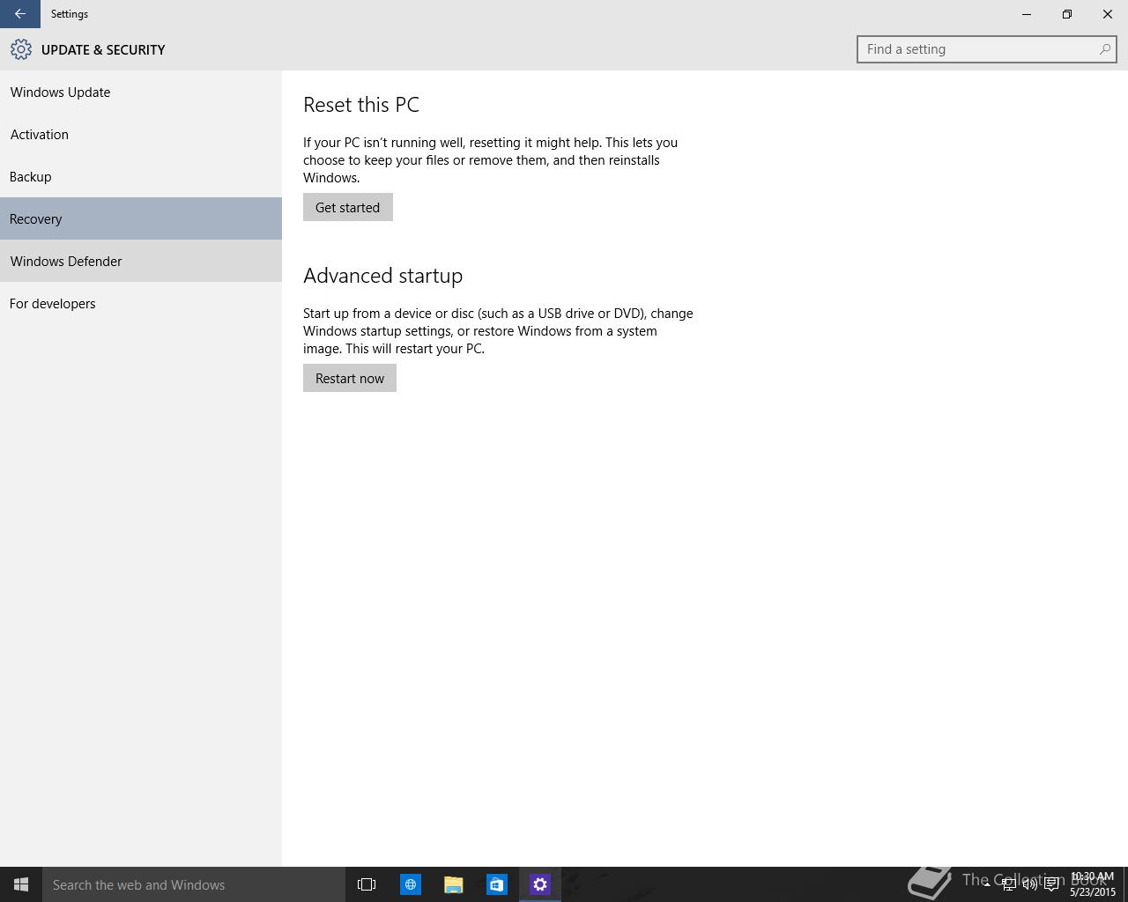Focus the Find a setting box
The height and width of the screenshot is (902, 1128).
(x=986, y=49)
